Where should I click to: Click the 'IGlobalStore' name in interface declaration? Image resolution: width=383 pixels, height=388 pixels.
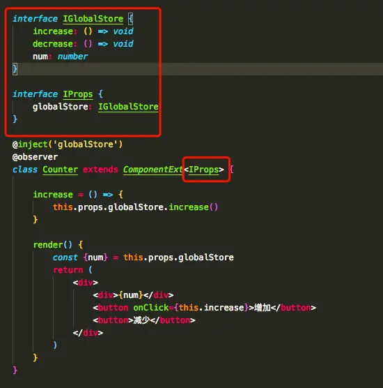coord(93,19)
